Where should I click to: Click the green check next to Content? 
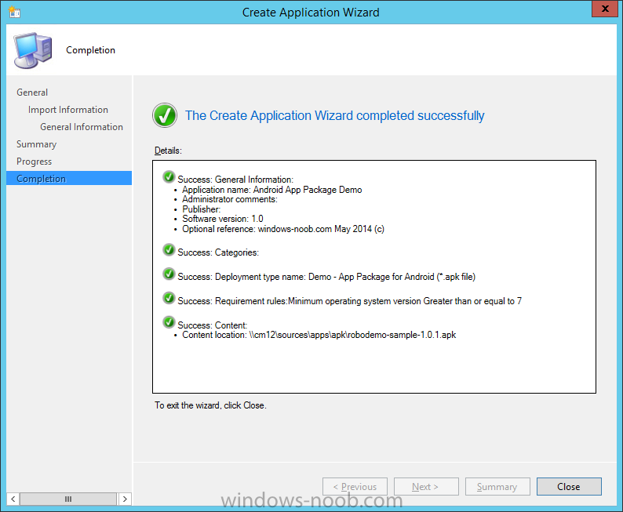169,322
